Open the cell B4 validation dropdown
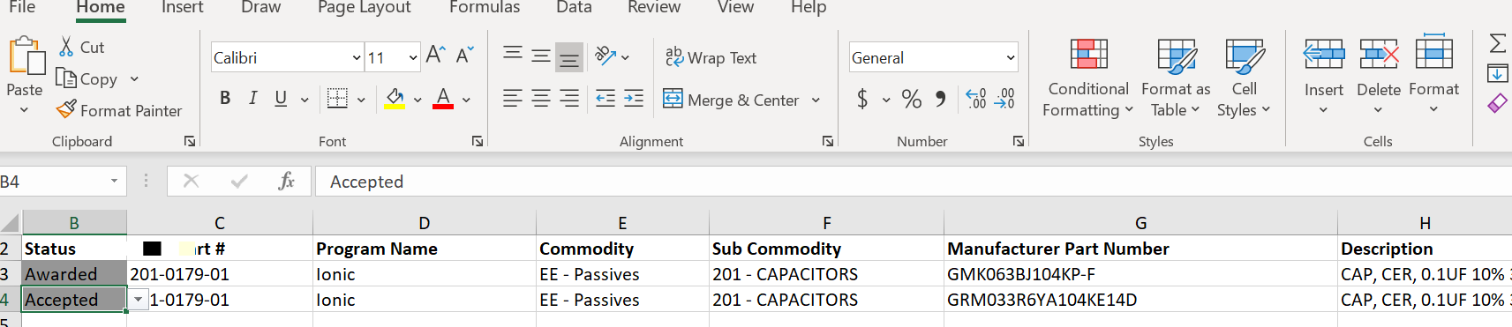The width and height of the screenshot is (1512, 327). pyautogui.click(x=139, y=300)
